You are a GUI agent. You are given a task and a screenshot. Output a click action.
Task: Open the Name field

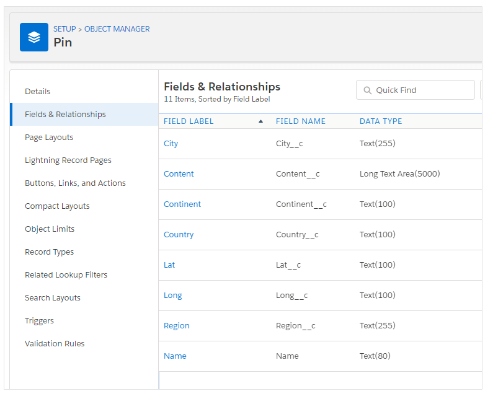pyautogui.click(x=175, y=356)
